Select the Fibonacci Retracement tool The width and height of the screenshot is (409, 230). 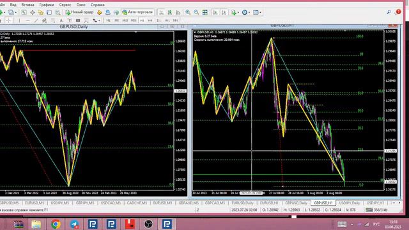[53, 20]
